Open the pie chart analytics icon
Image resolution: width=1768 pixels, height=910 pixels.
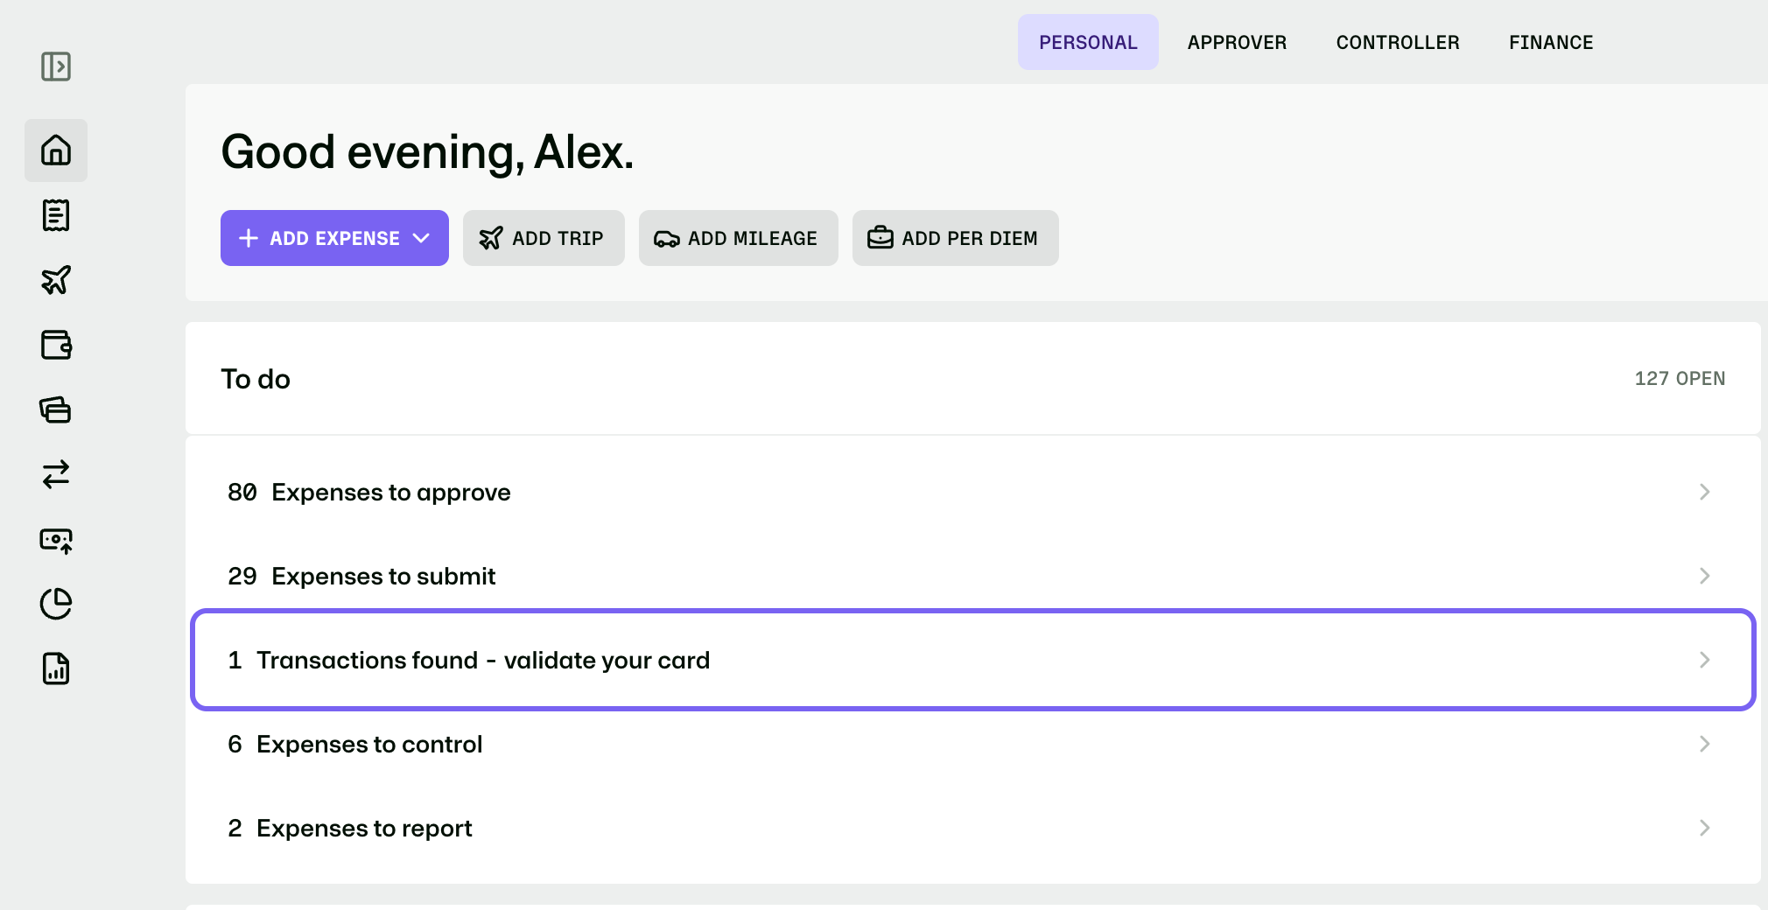coord(56,604)
